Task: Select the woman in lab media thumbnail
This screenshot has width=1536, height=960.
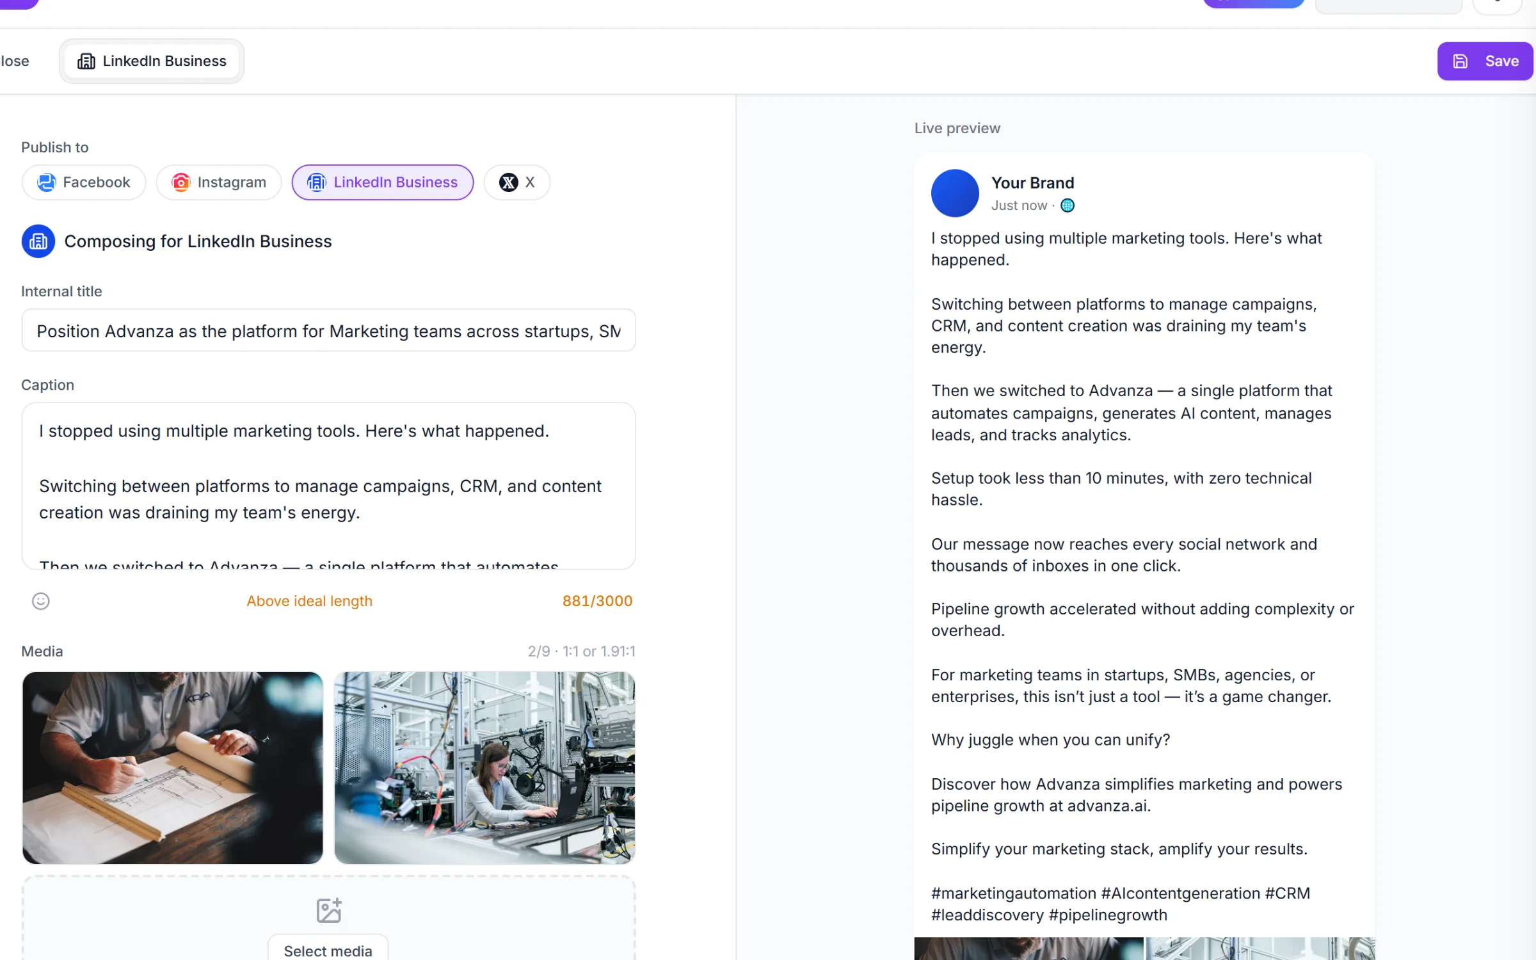Action: [484, 767]
